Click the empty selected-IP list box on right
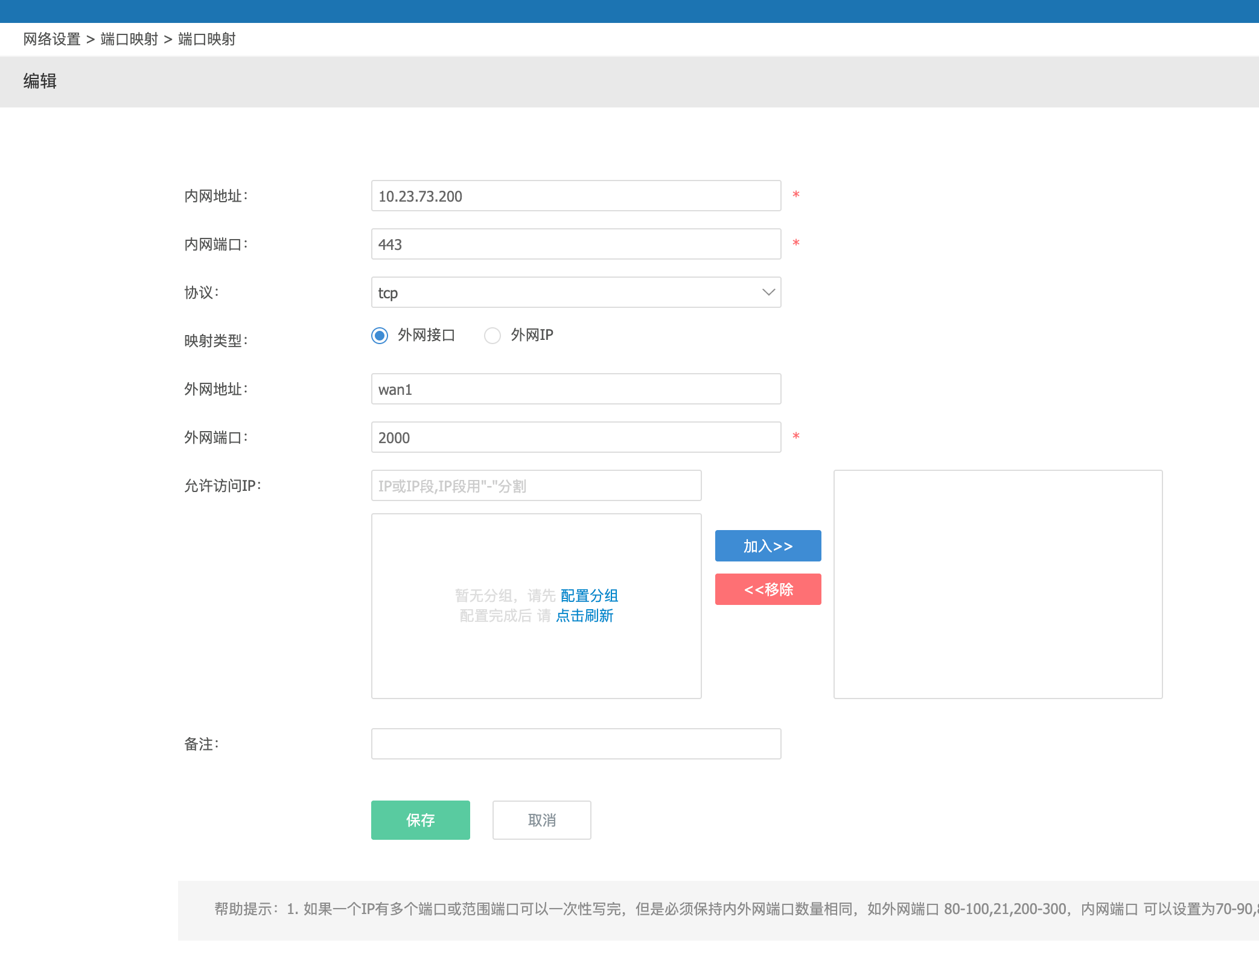 [998, 584]
